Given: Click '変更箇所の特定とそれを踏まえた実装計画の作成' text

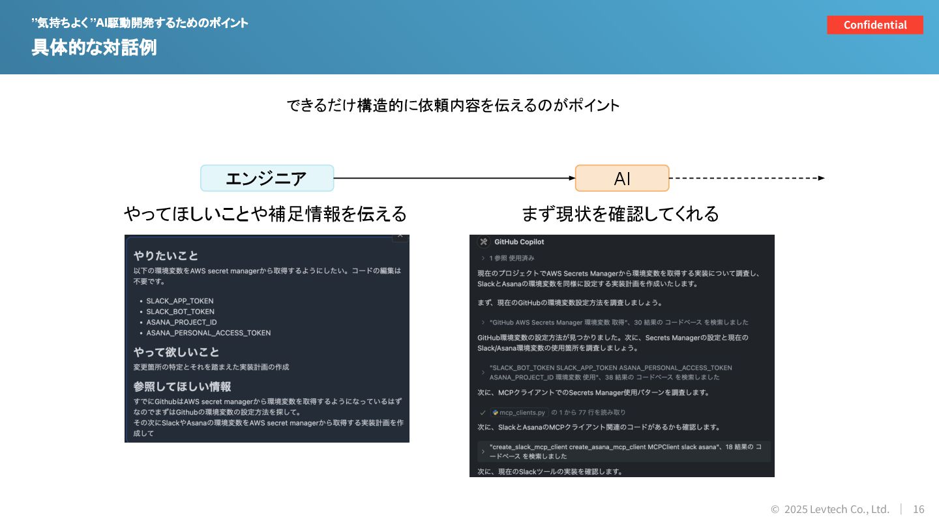Looking at the screenshot, I should click(x=211, y=367).
